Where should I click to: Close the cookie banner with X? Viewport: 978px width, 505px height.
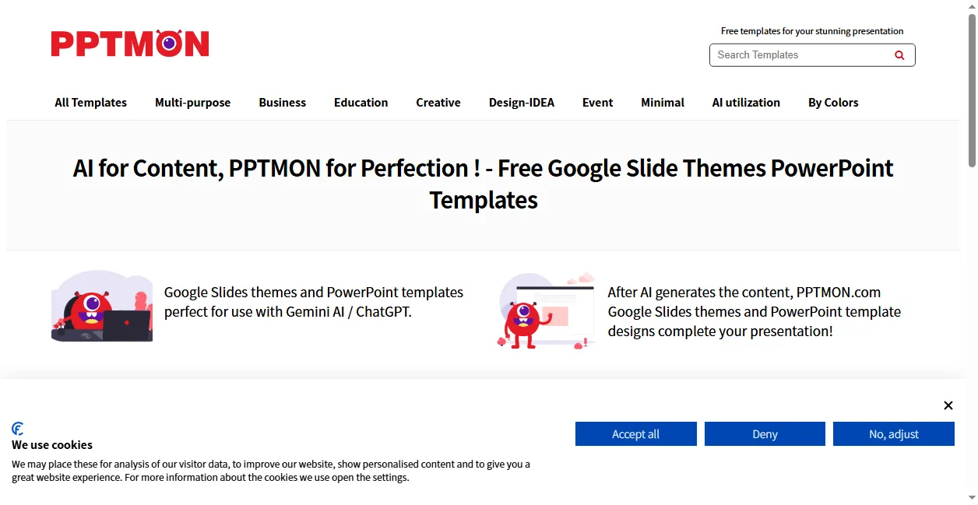coord(948,405)
